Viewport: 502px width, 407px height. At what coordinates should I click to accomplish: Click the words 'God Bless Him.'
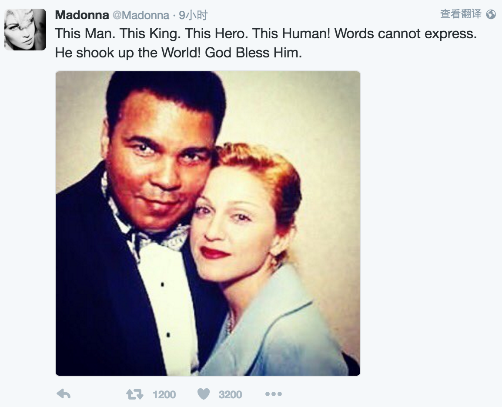(x=253, y=53)
